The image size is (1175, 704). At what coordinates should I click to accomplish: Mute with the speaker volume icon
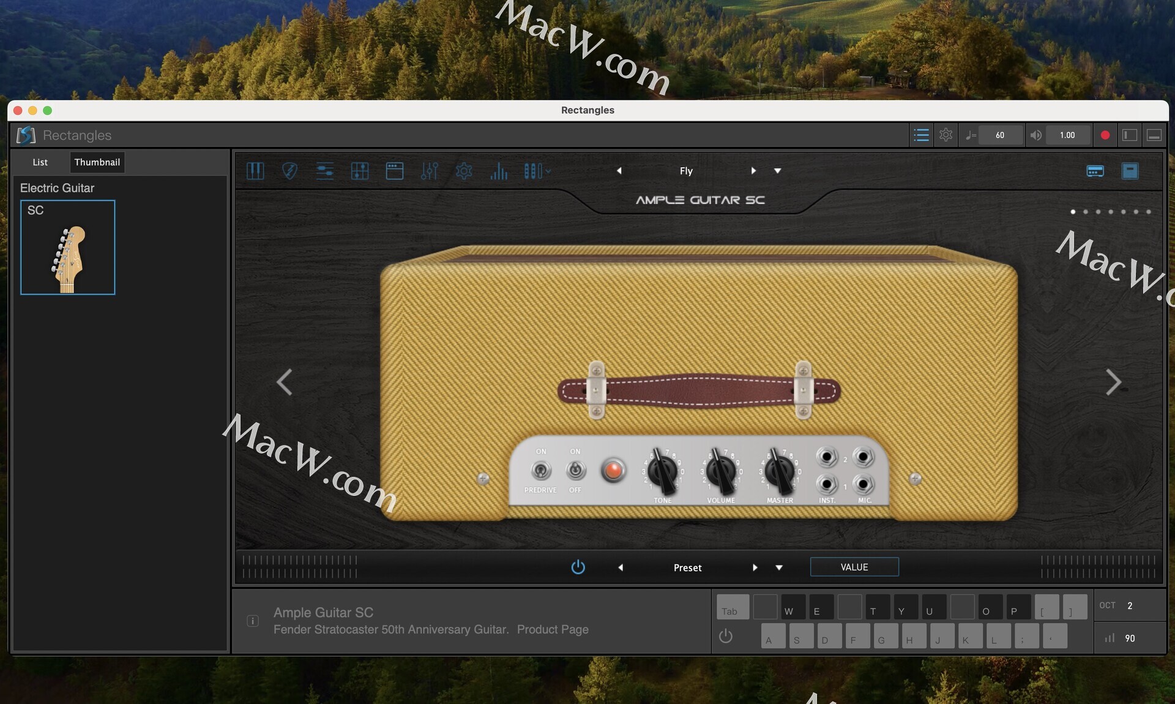tap(1035, 135)
